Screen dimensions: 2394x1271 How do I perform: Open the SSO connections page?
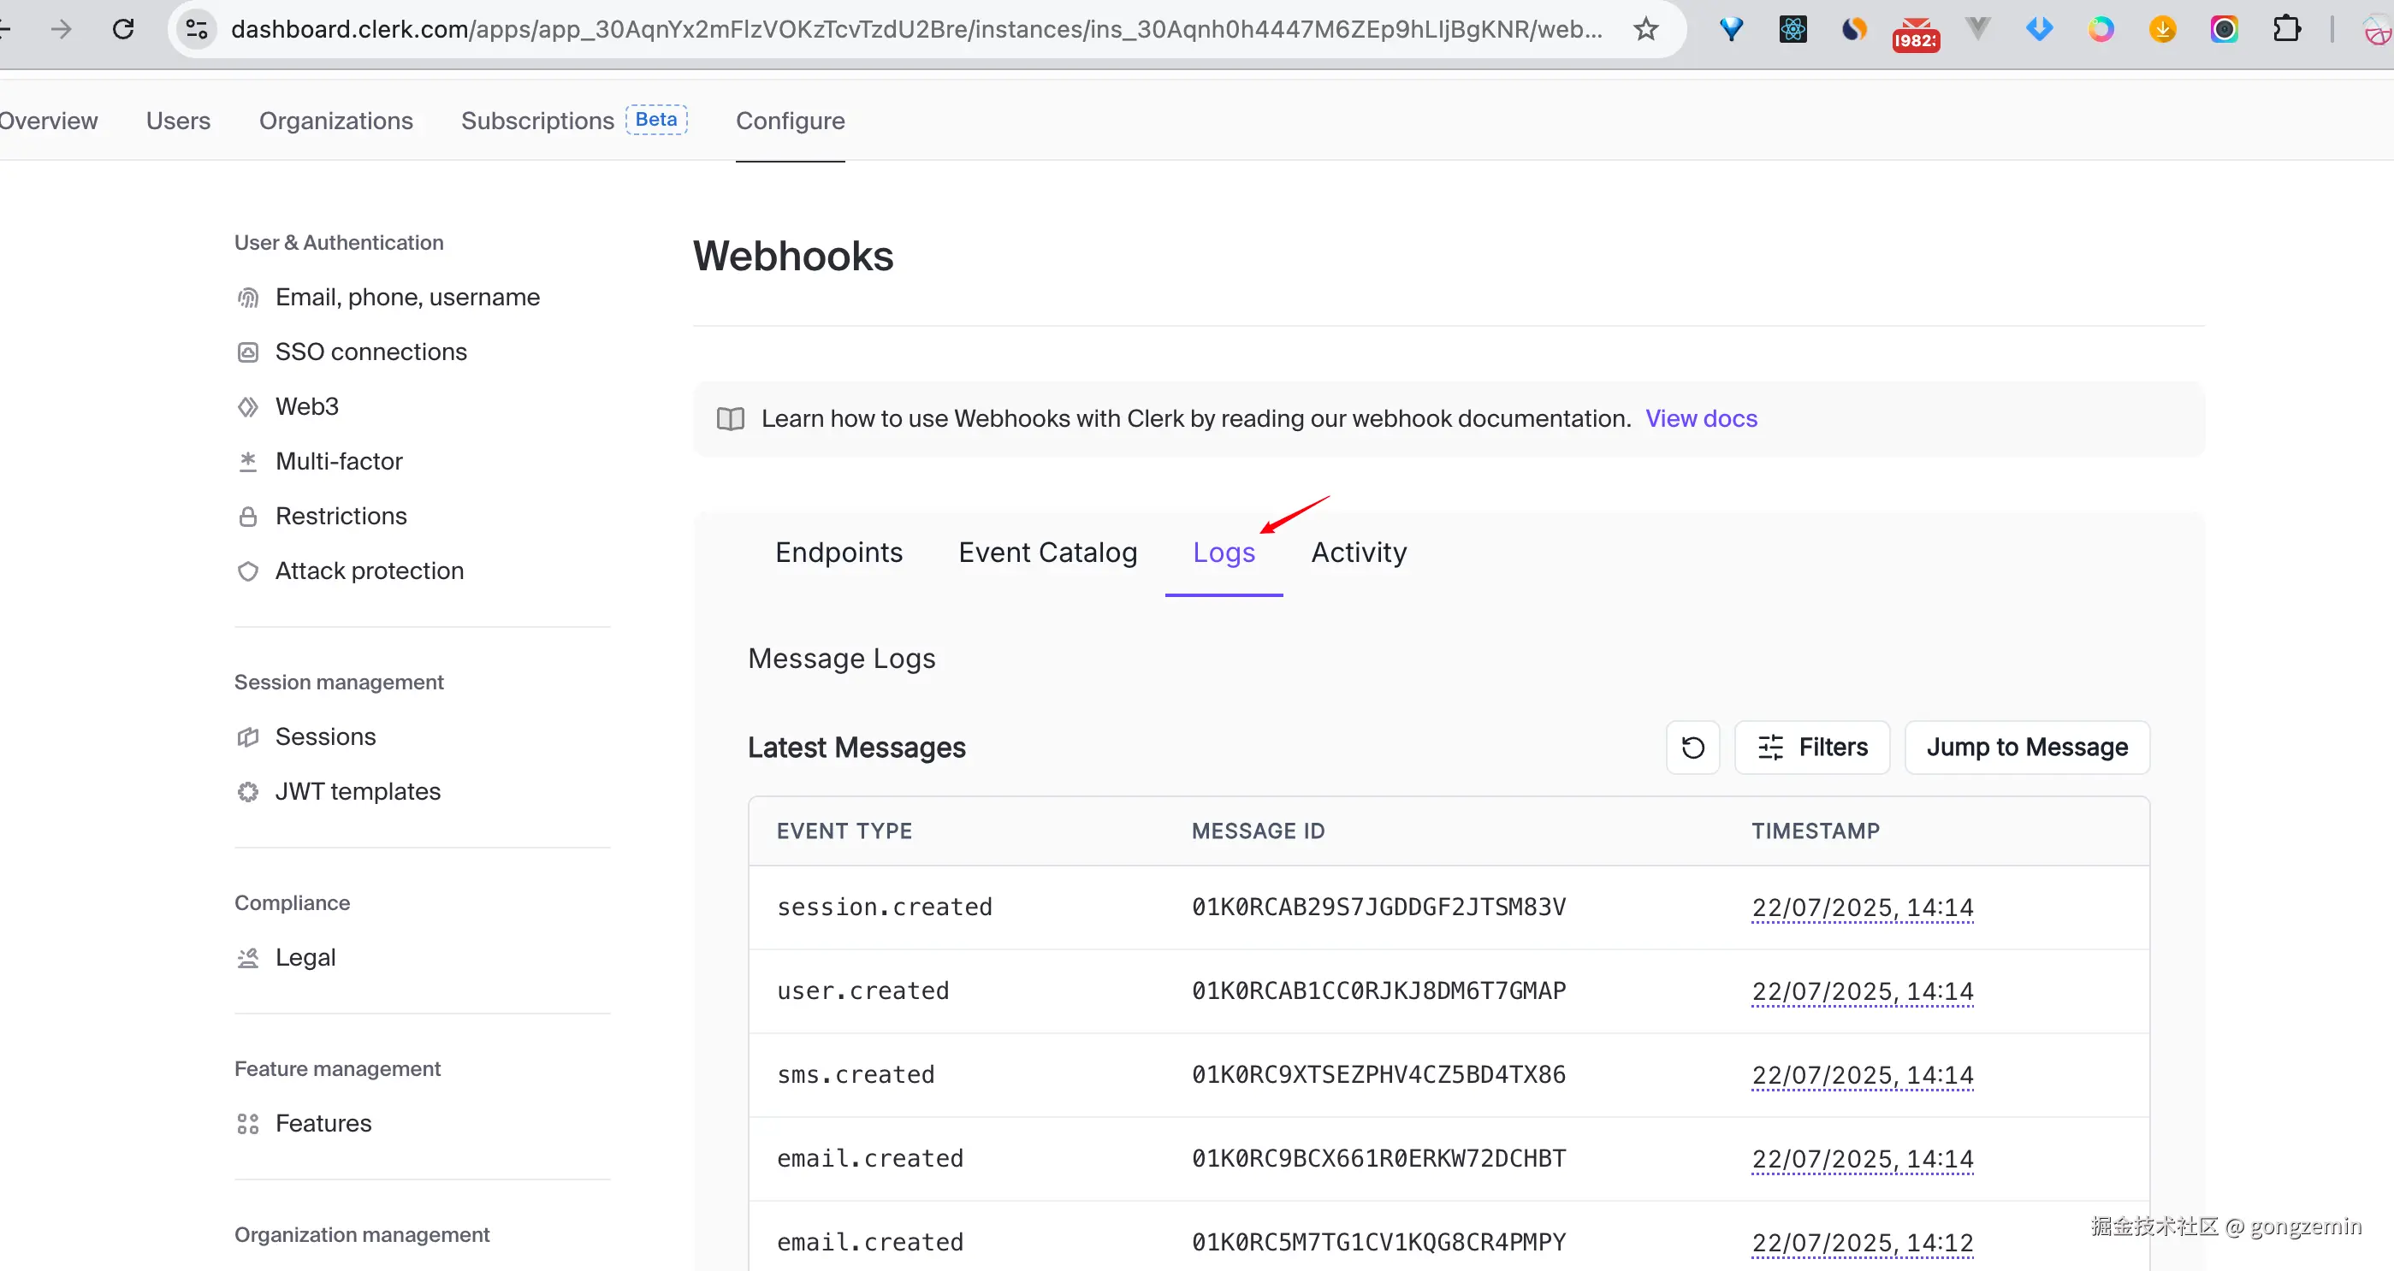pyautogui.click(x=370, y=352)
